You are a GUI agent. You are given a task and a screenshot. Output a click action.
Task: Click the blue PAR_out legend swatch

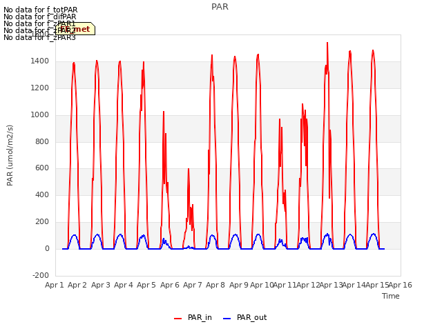227,319
